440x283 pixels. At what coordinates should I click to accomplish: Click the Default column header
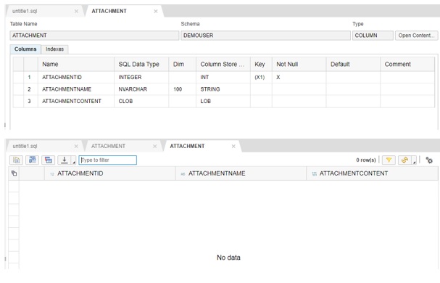[x=353, y=64]
